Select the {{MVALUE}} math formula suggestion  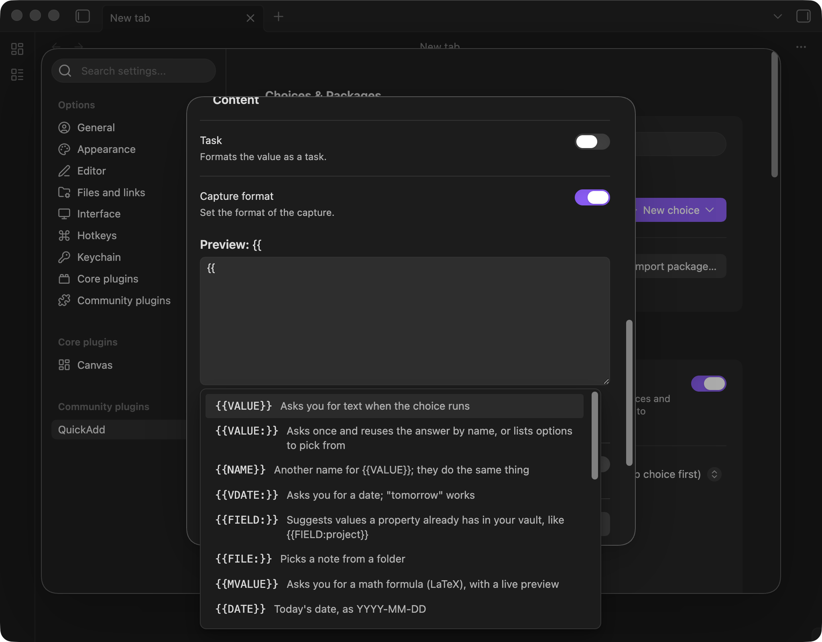tap(394, 584)
